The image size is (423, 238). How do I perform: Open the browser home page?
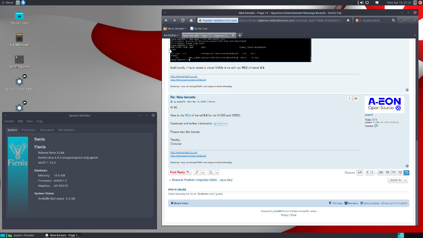tap(191, 20)
